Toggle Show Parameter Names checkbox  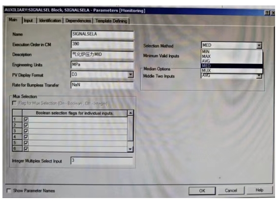click(9, 191)
